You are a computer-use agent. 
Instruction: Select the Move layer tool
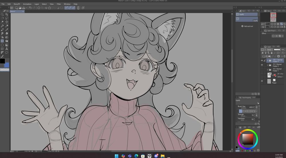[7, 22]
